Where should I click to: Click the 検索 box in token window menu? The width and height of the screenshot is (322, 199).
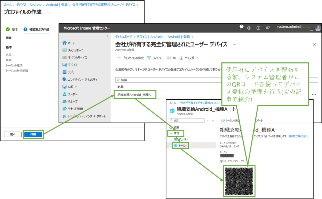tap(186, 121)
